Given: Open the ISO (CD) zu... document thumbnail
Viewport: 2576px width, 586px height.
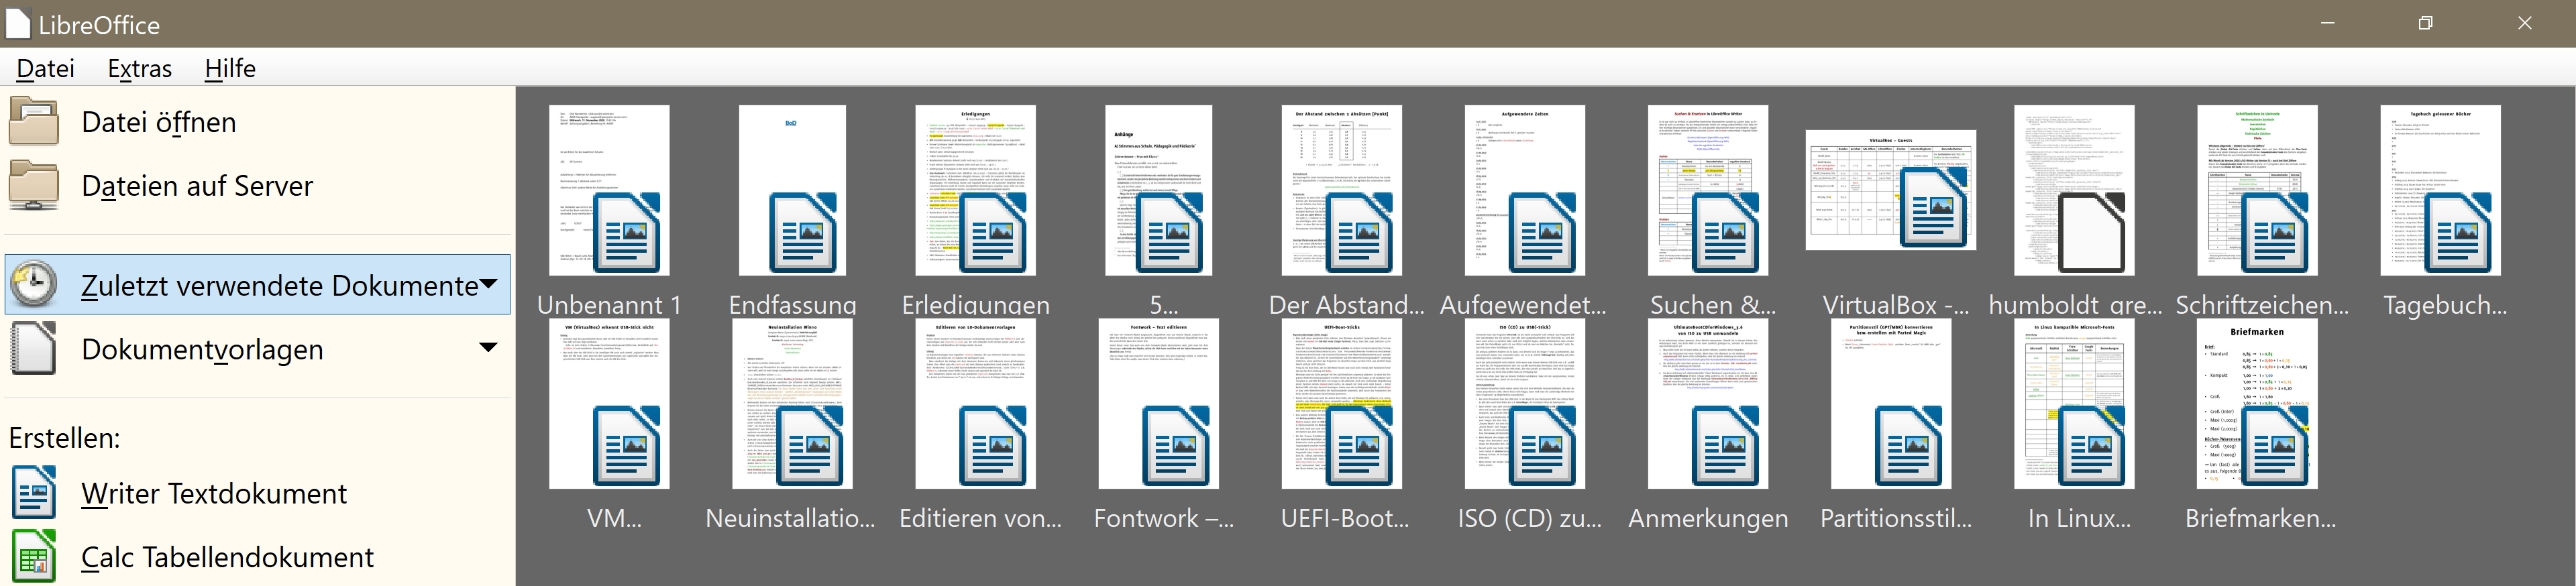Looking at the screenshot, I should click(x=1524, y=404).
